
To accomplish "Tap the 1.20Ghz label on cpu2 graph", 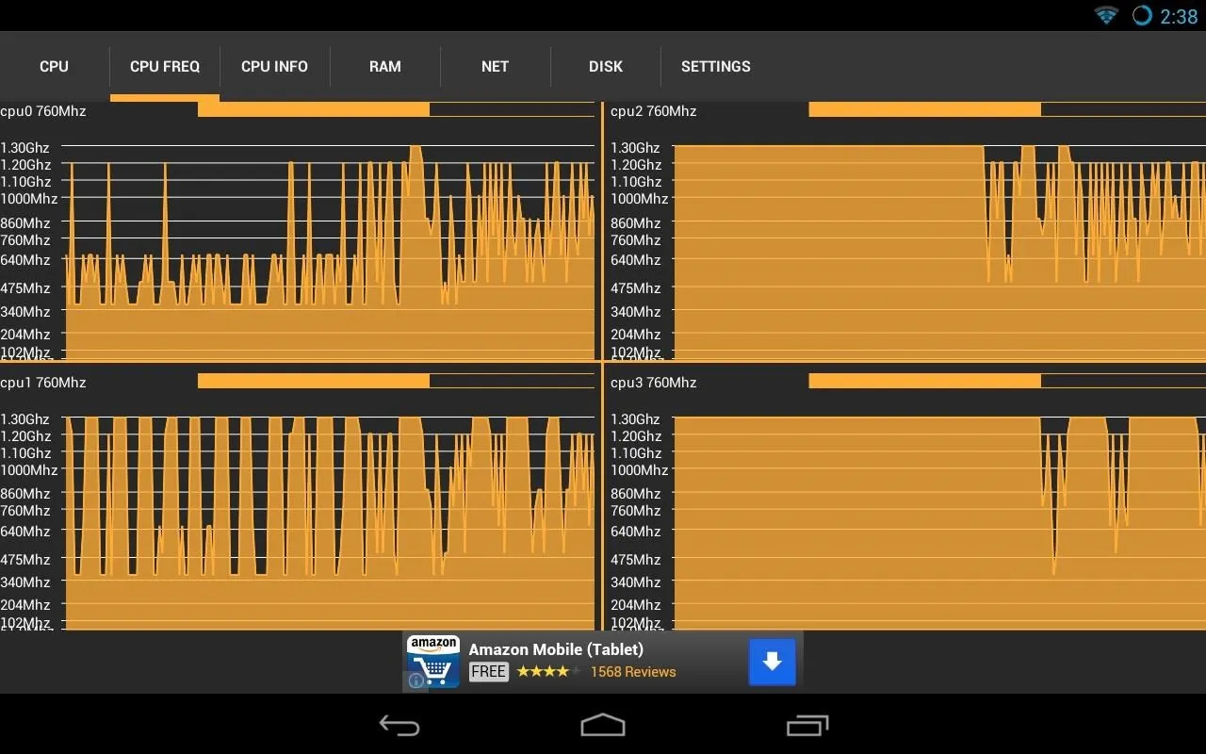I will tap(636, 165).
